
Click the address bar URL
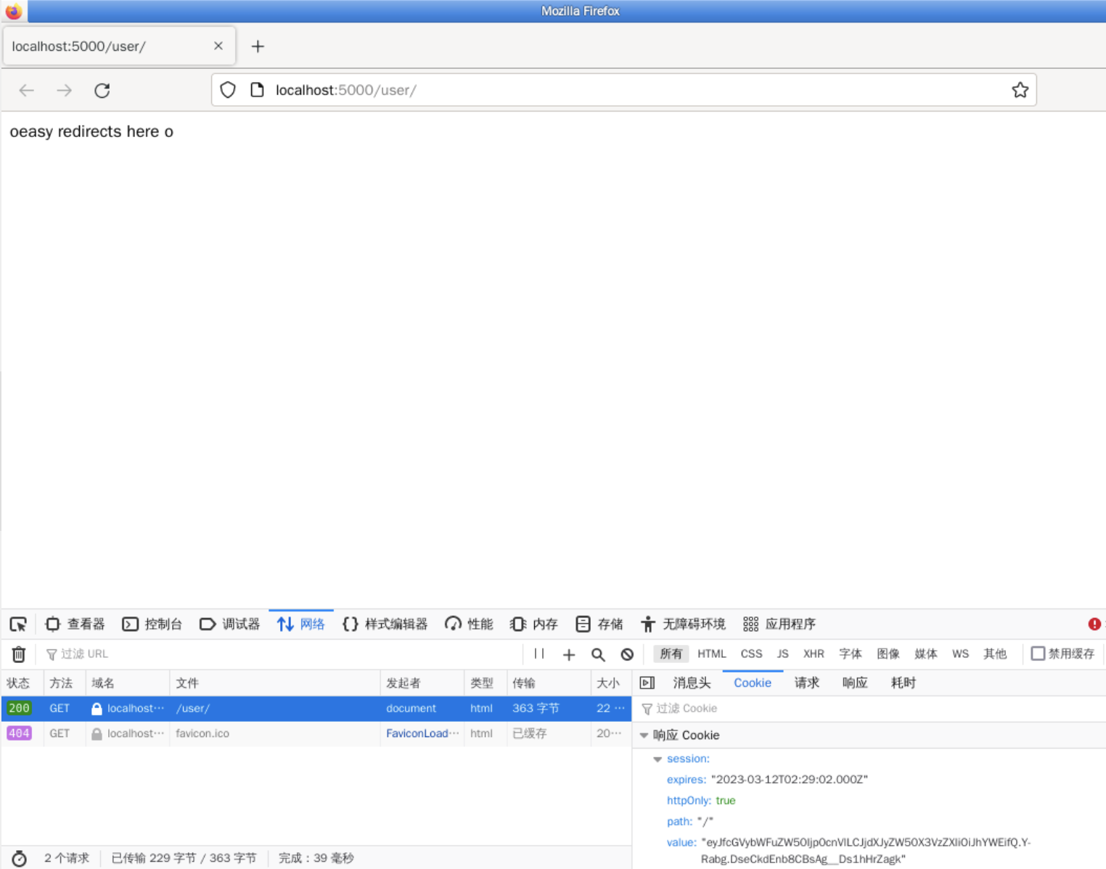pos(345,90)
